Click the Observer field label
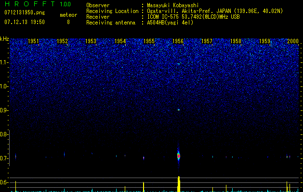Screen dimensions: 303x192 98,5
